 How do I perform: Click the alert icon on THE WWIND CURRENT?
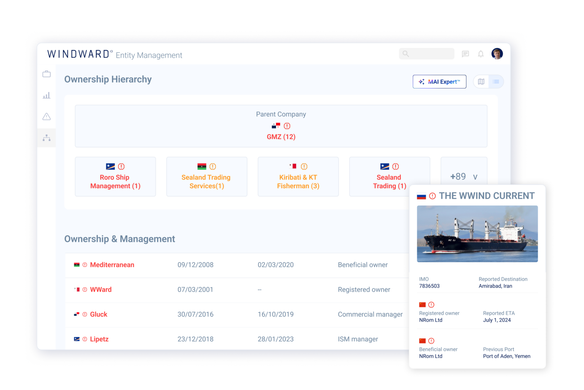(x=432, y=195)
